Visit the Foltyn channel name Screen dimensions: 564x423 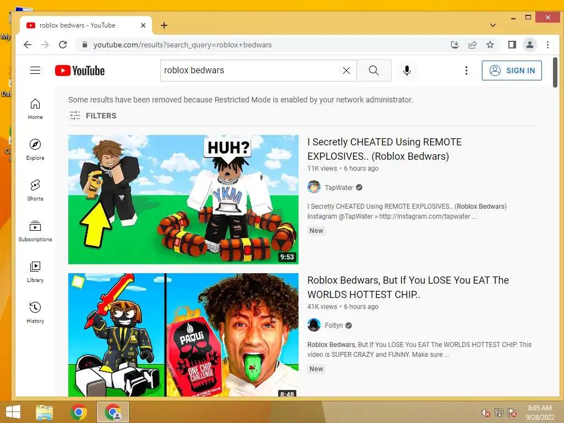pos(334,326)
